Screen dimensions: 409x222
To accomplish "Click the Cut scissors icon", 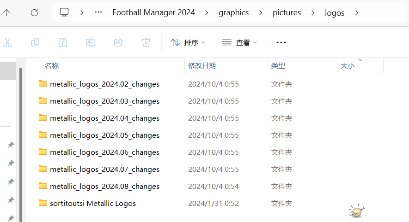I will tap(7, 42).
